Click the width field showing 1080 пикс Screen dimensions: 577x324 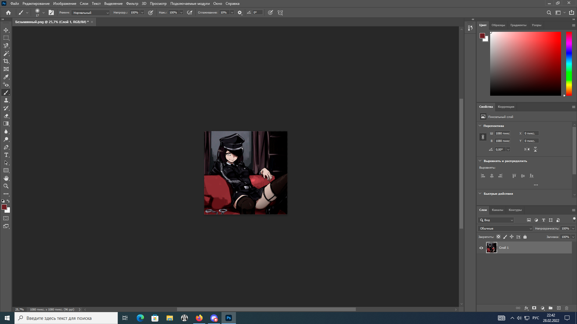(x=502, y=133)
